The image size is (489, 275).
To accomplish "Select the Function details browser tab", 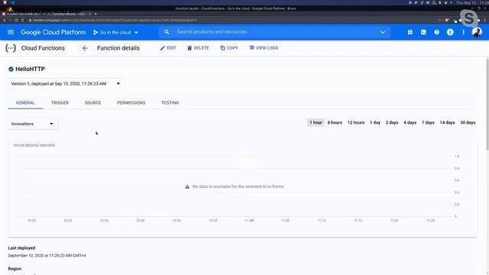I will pyautogui.click(x=70, y=14).
